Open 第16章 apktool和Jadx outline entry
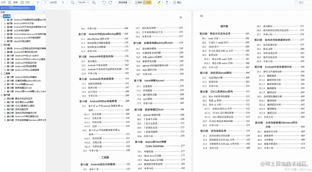This screenshot has width=312, height=172. (x=24, y=81)
